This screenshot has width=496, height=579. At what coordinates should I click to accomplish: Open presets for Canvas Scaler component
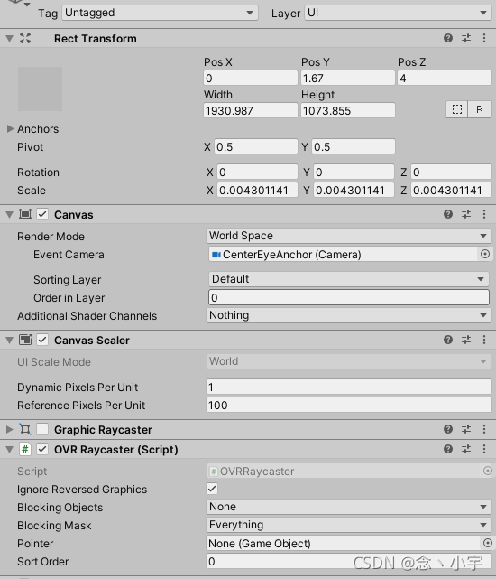(x=466, y=340)
